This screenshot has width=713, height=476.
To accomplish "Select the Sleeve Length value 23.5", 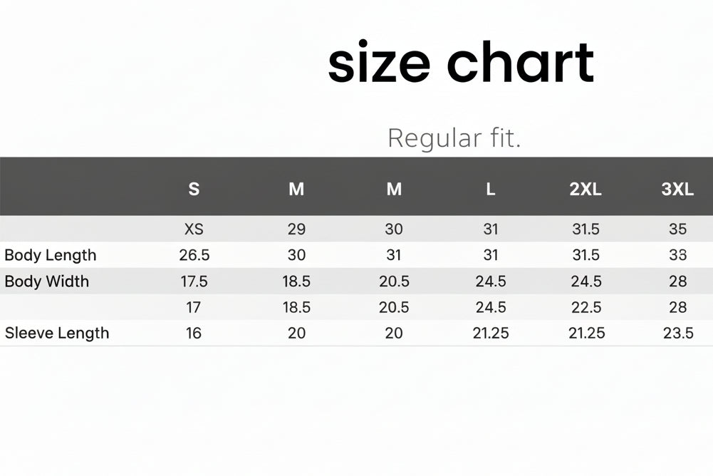I will pos(678,333).
